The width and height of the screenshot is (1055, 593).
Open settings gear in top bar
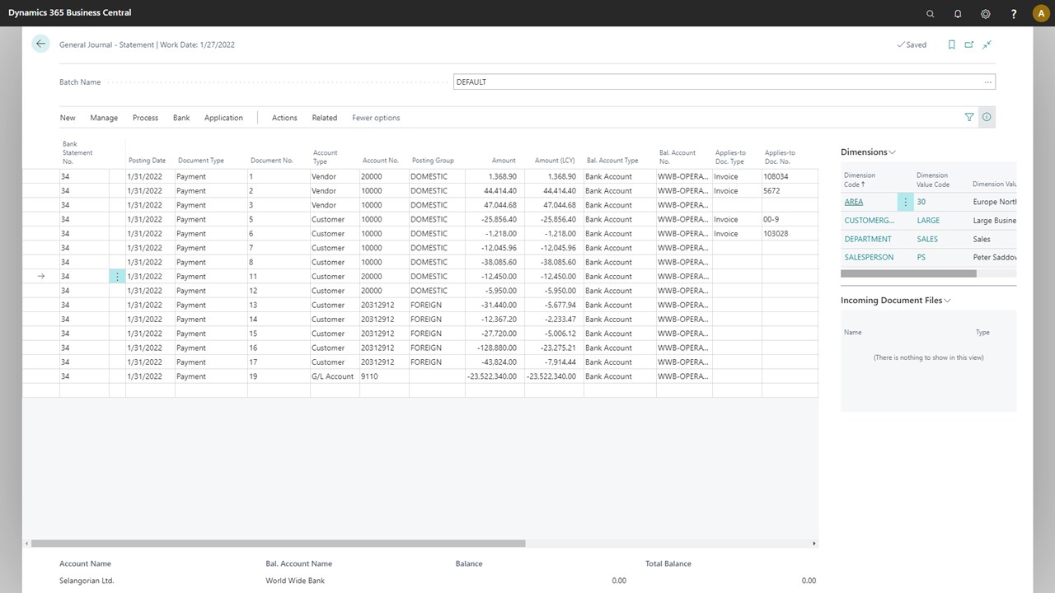pos(986,13)
